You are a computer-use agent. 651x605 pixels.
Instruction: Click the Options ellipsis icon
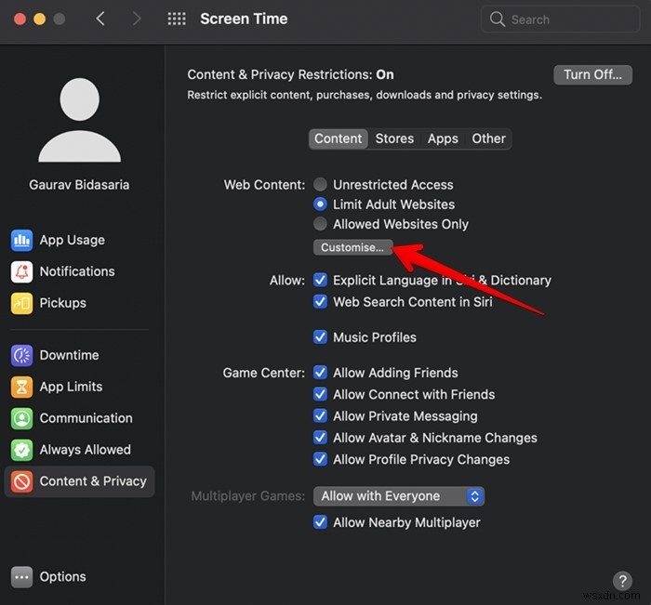[x=21, y=577]
